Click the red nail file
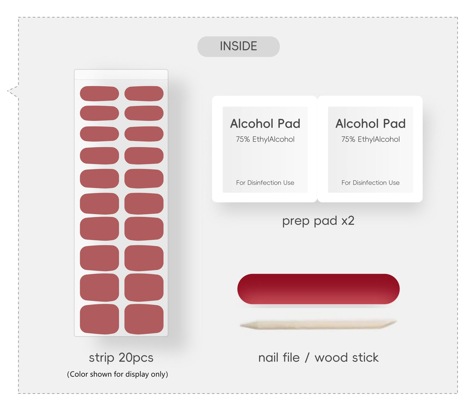476x412 pixels. click(318, 289)
